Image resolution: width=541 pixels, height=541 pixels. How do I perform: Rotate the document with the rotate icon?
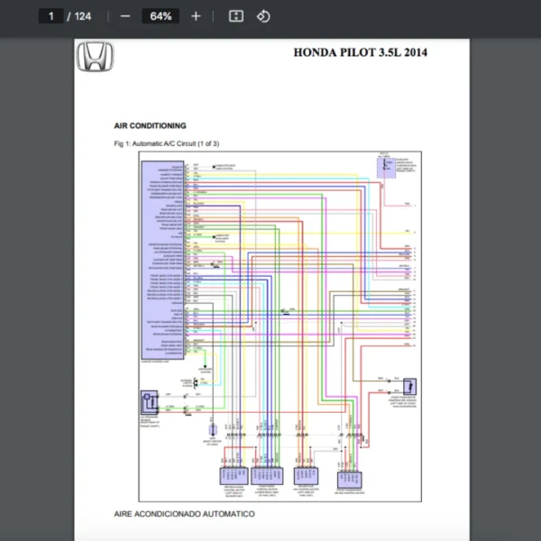(262, 16)
